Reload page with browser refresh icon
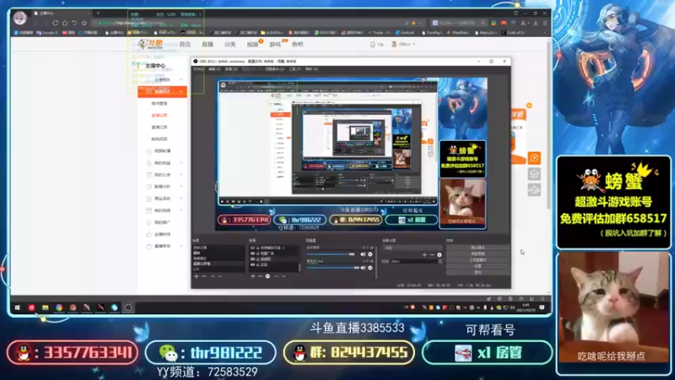 click(x=55, y=23)
